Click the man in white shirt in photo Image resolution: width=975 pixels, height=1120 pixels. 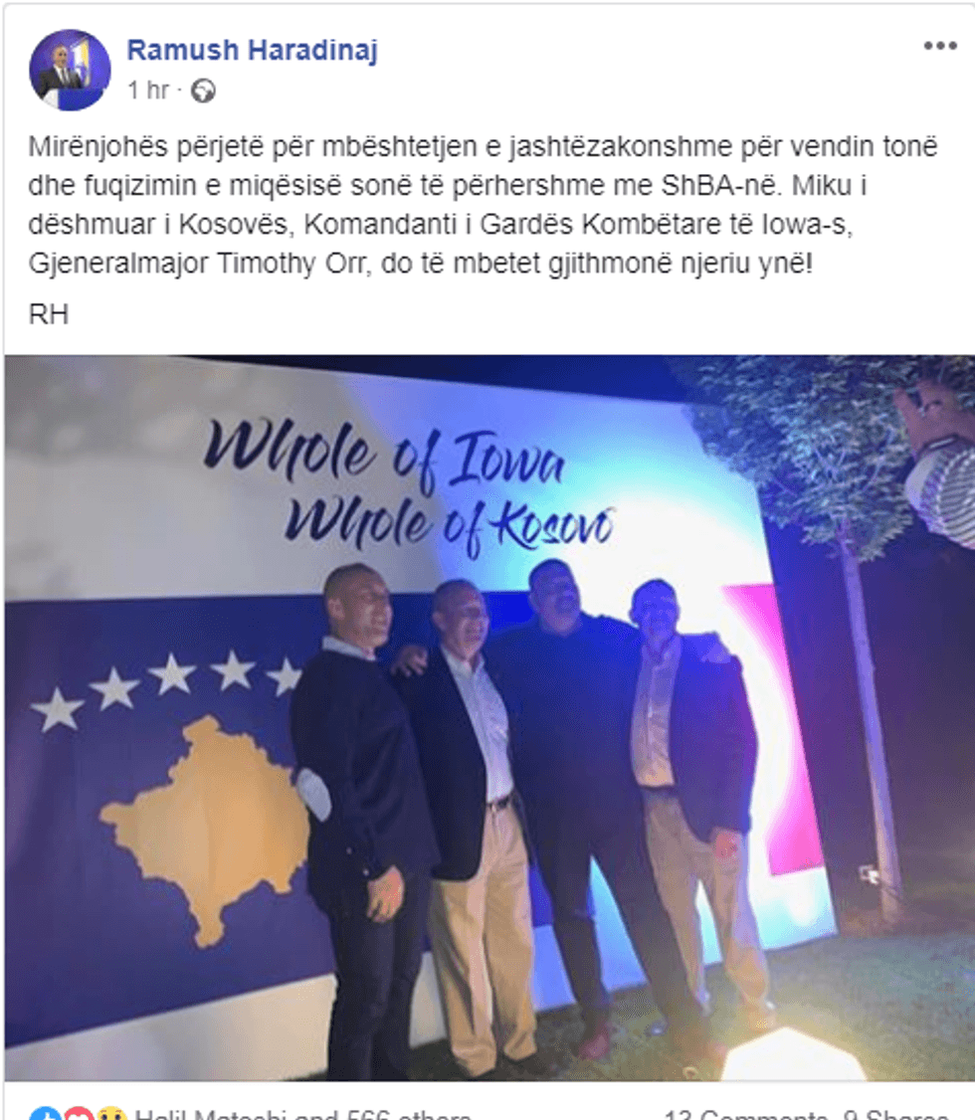472,822
